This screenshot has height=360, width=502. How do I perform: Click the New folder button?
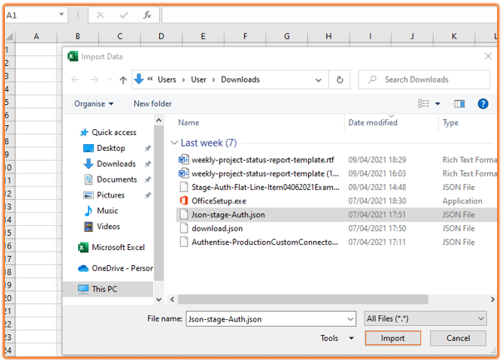(x=152, y=104)
